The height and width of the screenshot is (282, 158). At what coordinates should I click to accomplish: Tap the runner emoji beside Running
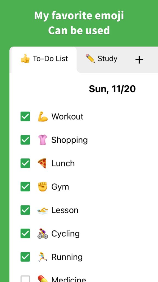(43, 257)
